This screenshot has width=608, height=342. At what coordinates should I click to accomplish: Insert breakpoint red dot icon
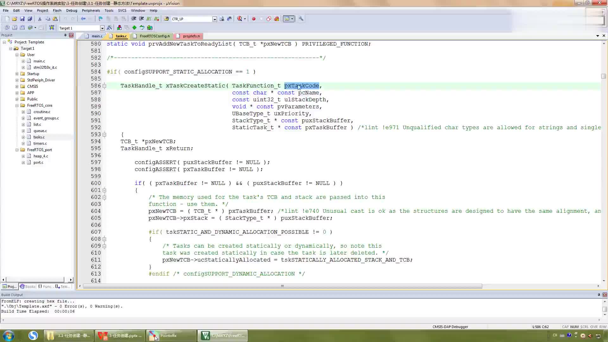tap(254, 19)
